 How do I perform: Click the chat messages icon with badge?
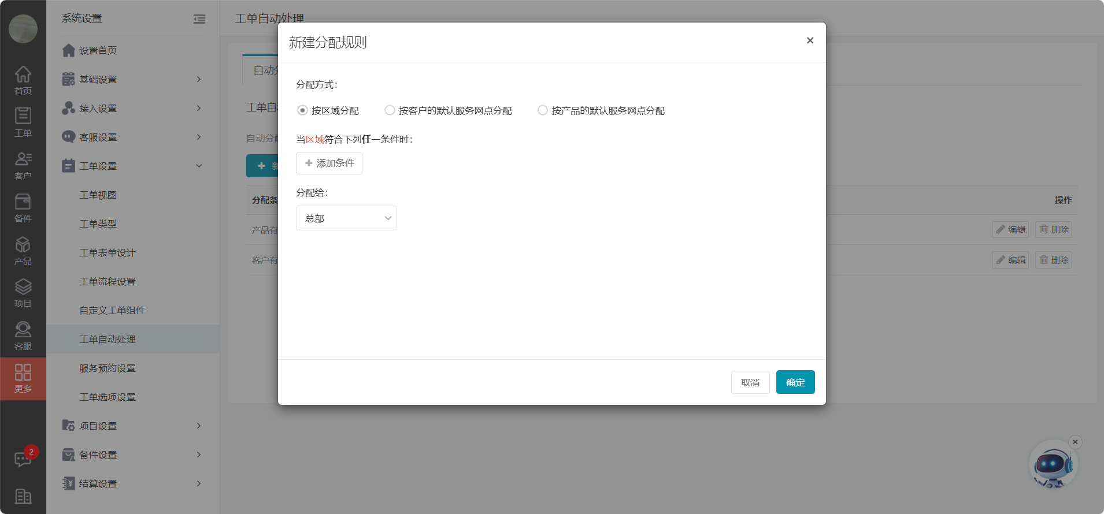tap(23, 459)
